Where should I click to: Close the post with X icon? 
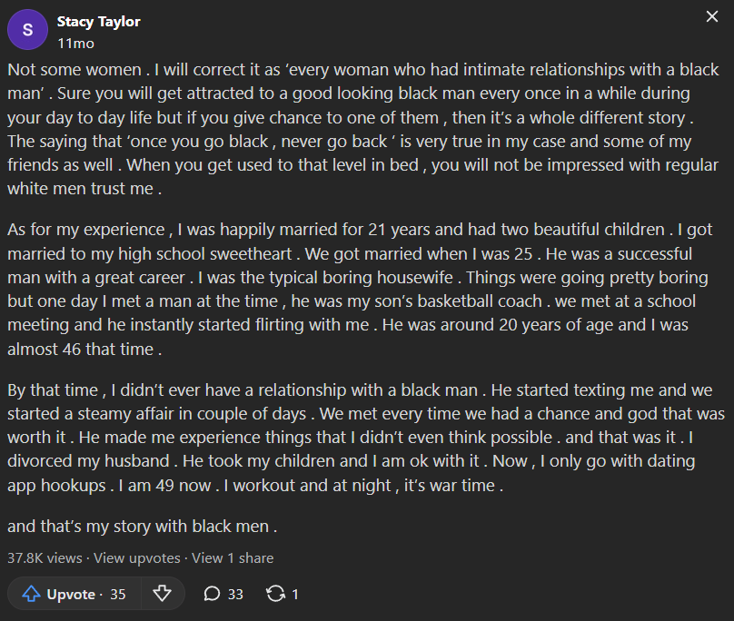click(712, 17)
